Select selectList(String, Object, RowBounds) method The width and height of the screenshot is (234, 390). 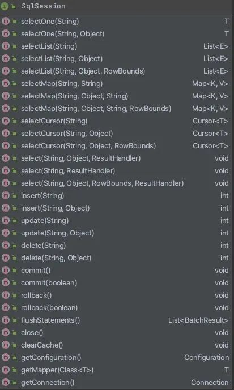pos(117,71)
